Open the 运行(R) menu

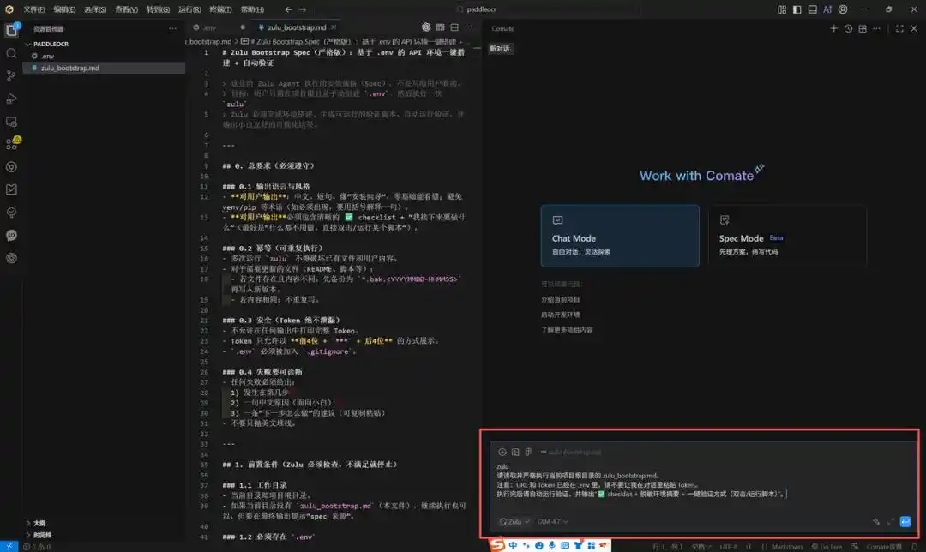point(189,9)
